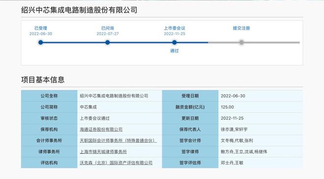The height and width of the screenshot is (179, 324).
Task: Click the 通过 result text under the timeline
Action: (x=174, y=51)
